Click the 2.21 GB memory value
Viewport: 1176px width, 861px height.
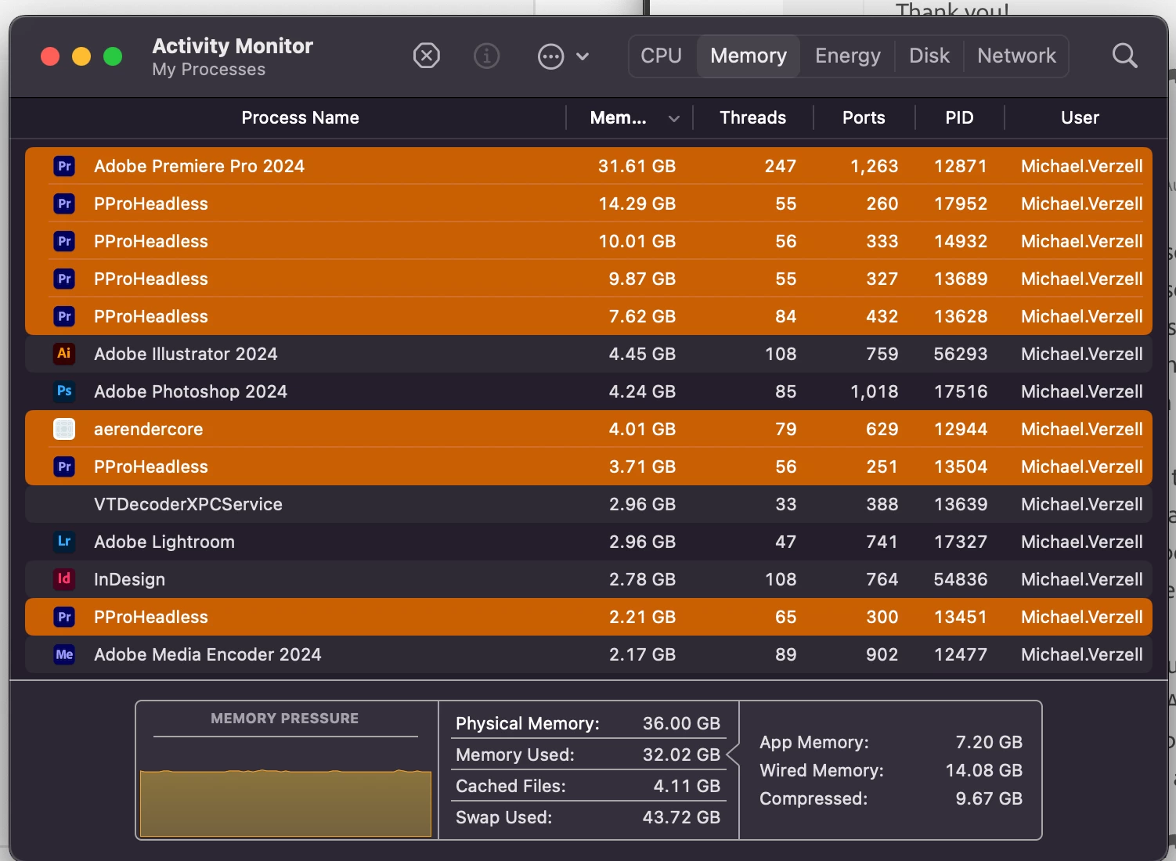(x=642, y=617)
